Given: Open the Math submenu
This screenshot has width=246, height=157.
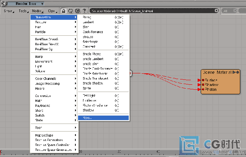Looking at the screenshot, I should point(54,101).
